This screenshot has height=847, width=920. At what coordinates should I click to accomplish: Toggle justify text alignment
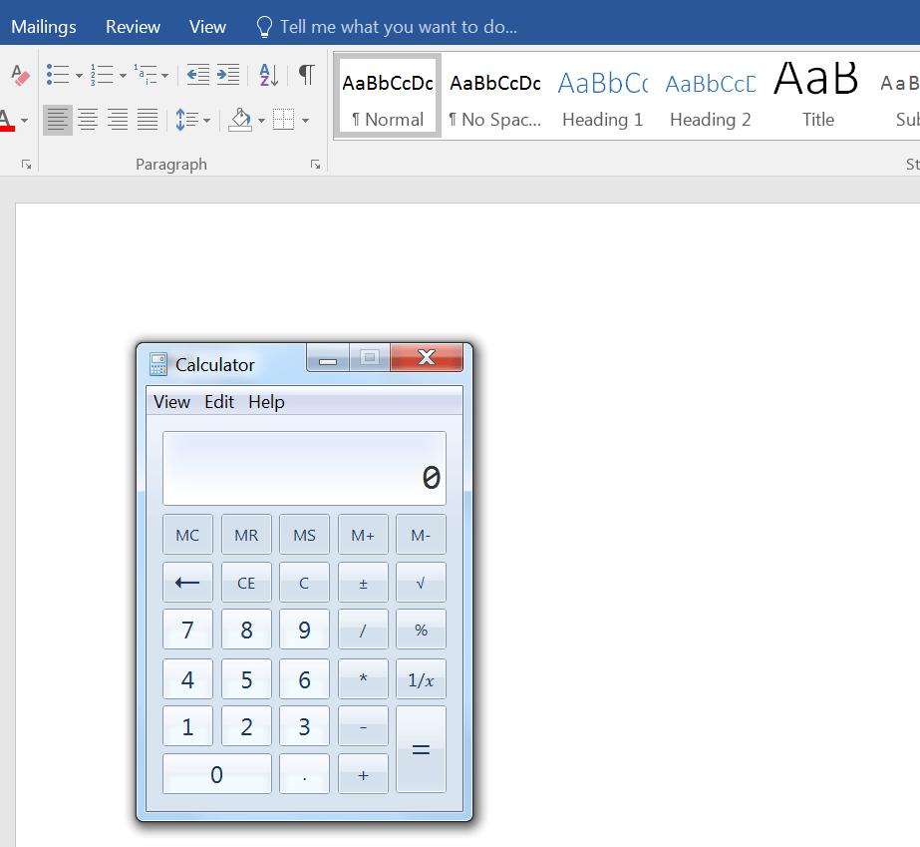tap(148, 121)
